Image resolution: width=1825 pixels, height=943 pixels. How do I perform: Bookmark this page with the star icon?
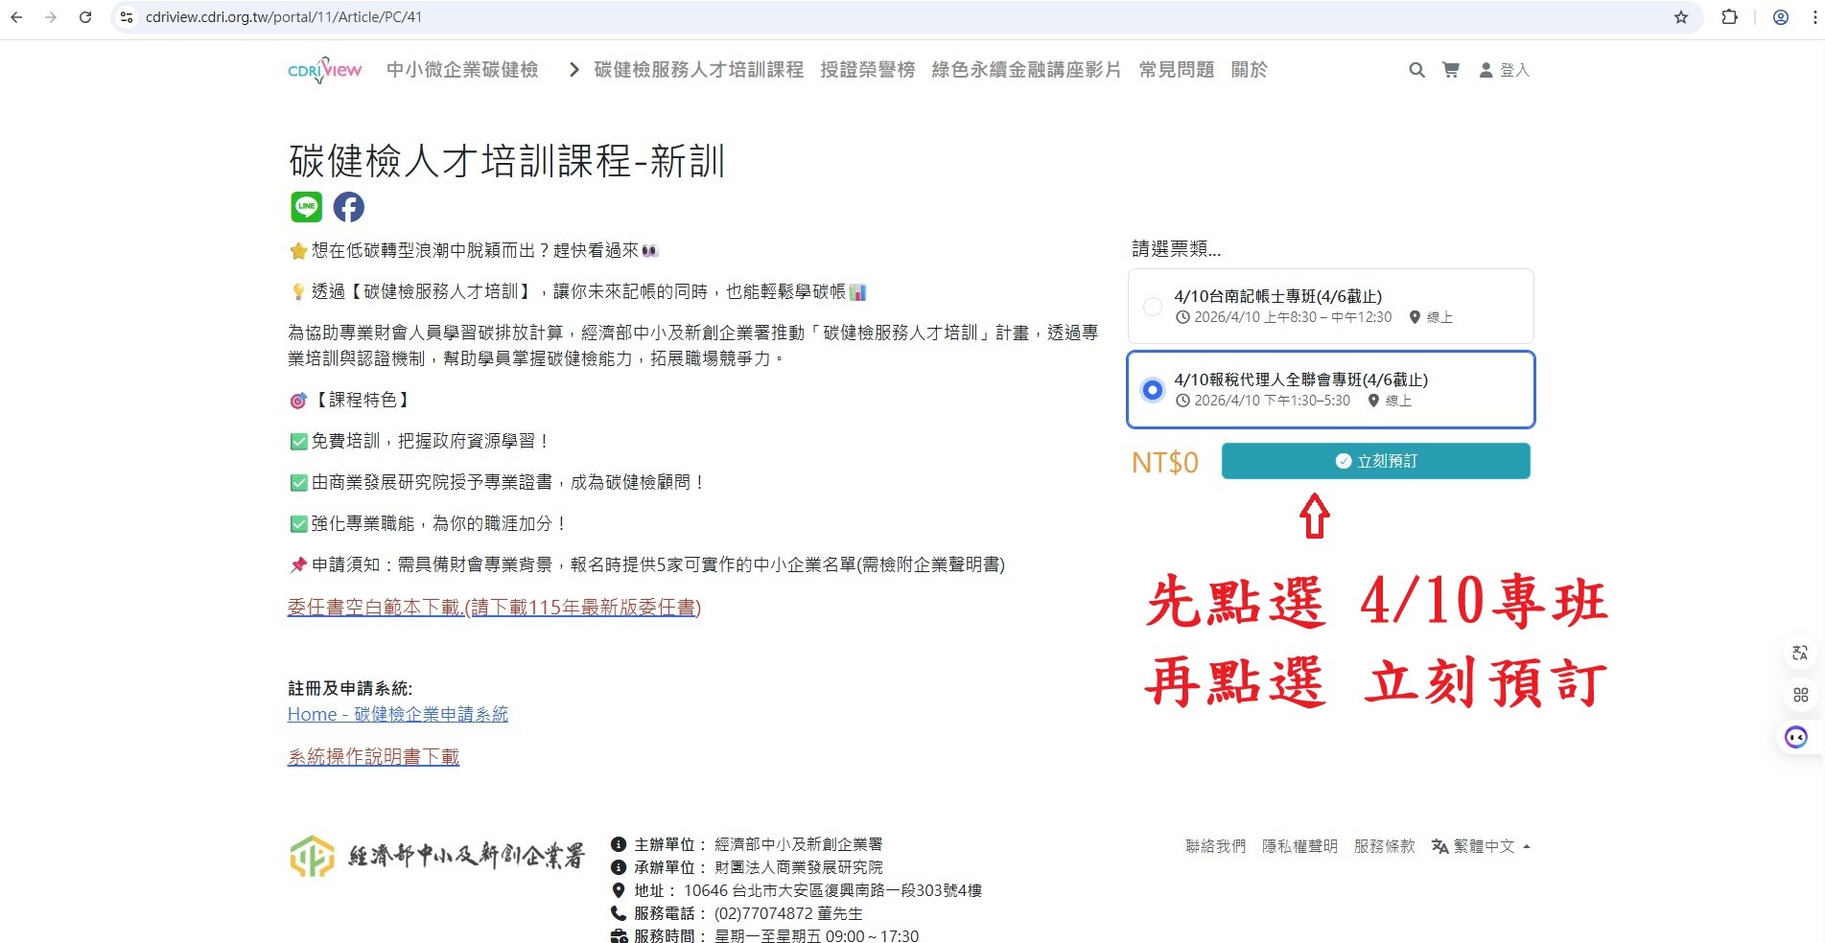(x=1680, y=17)
